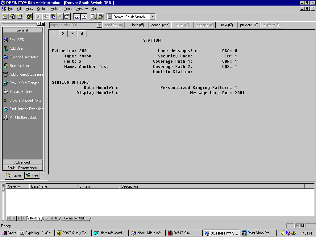Open the command history dropdown arrow
The image size is (316, 237).
[x=100, y=25]
